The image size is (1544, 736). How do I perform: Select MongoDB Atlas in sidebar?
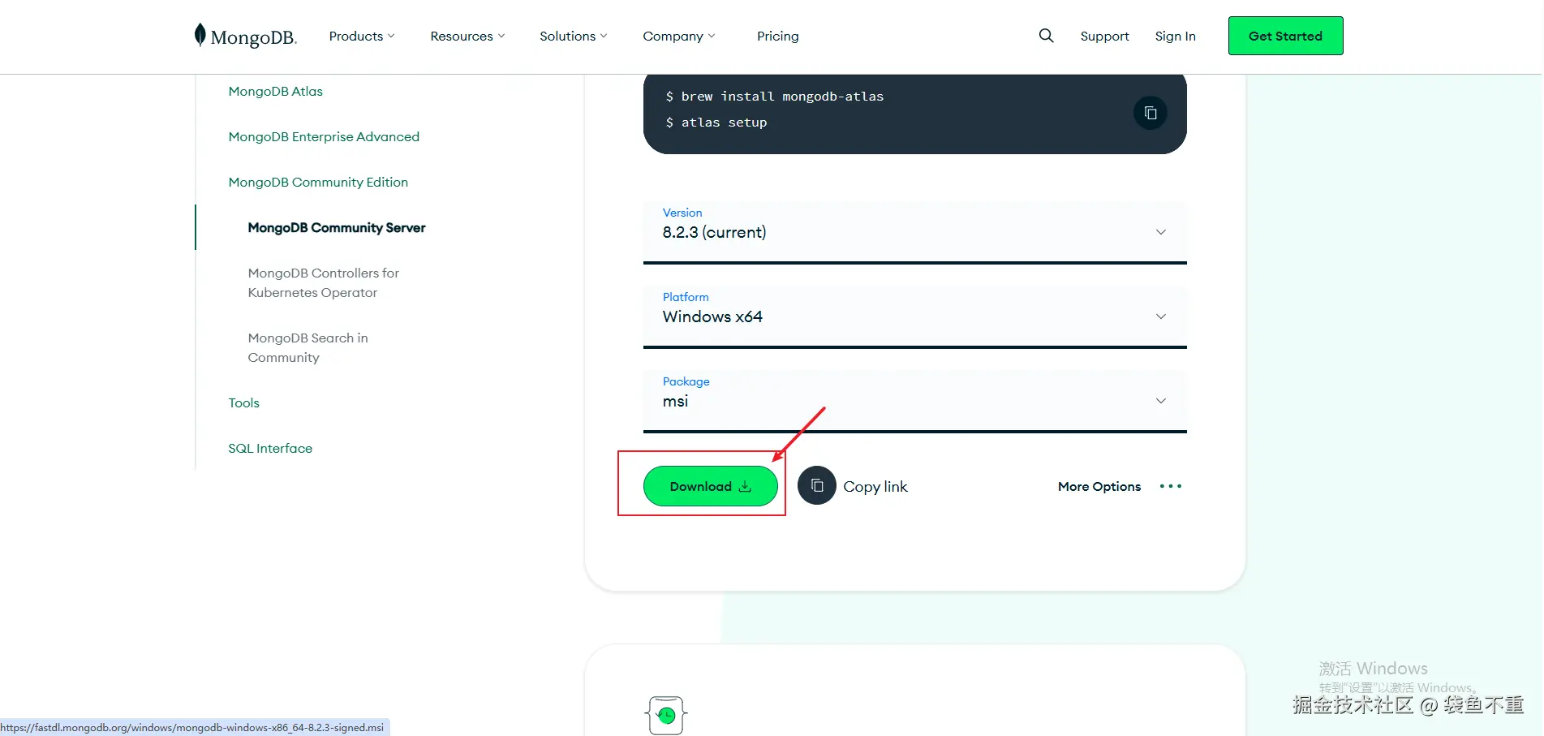point(275,91)
